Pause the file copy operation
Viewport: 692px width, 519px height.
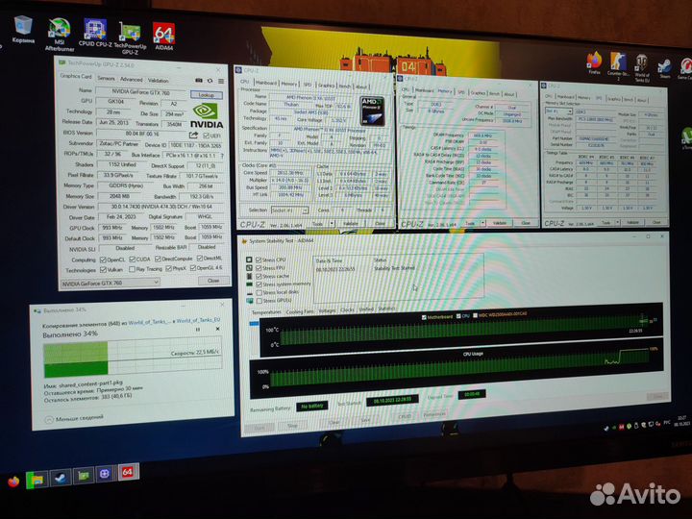click(198, 330)
